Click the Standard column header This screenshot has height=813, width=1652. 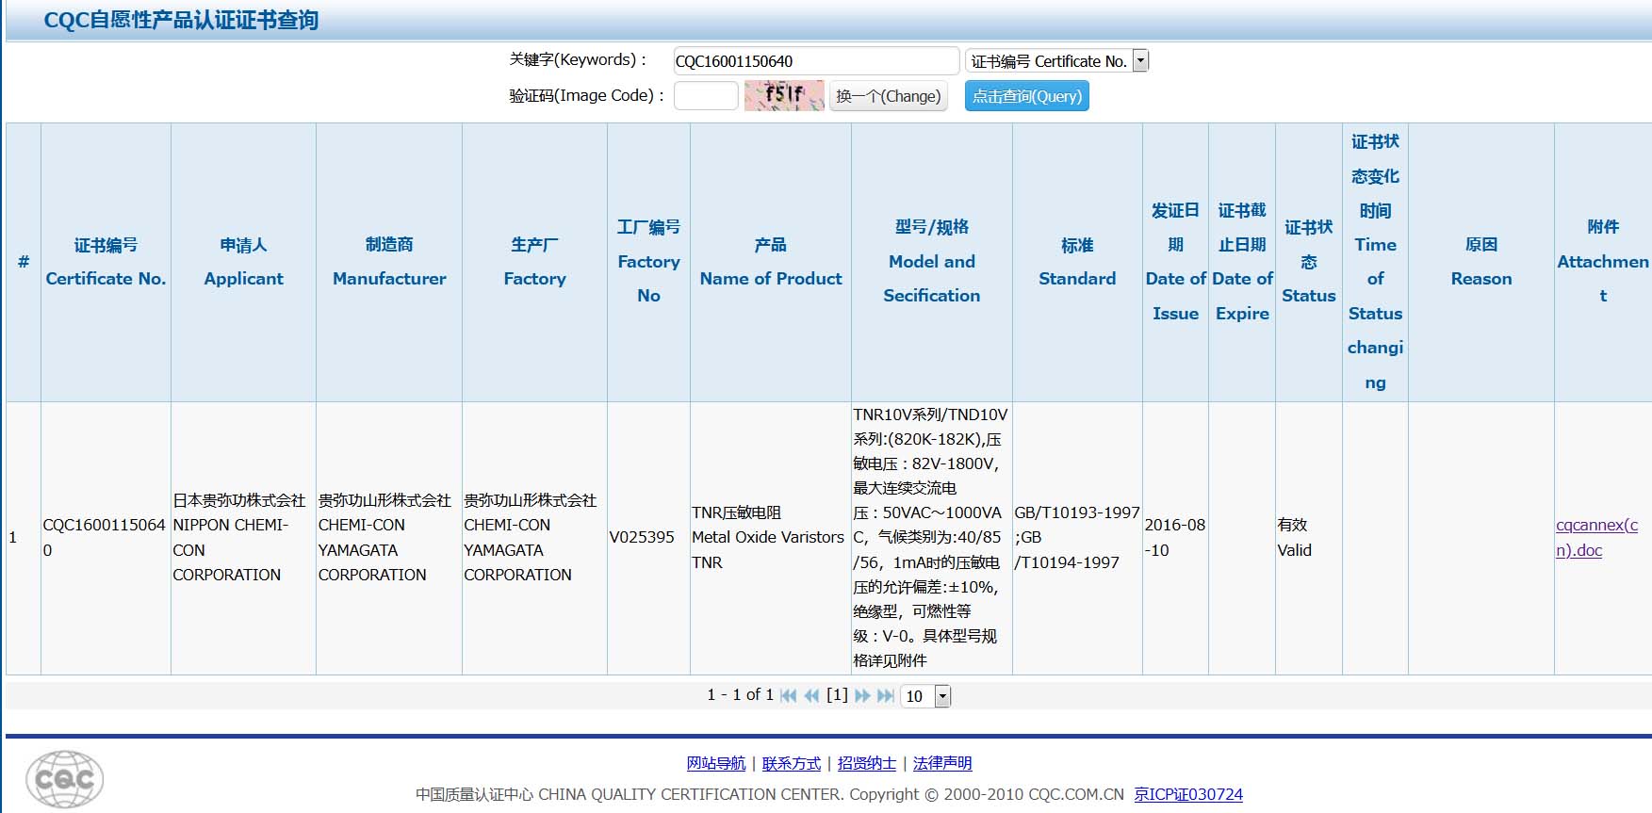[x=1077, y=262]
